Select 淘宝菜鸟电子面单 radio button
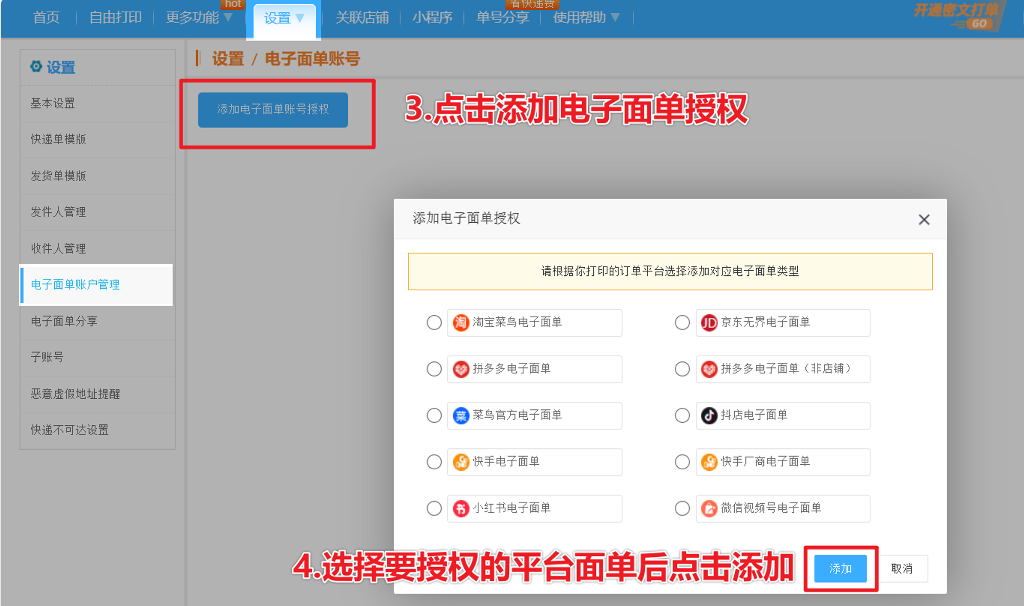 click(x=434, y=322)
